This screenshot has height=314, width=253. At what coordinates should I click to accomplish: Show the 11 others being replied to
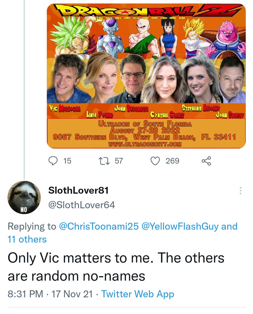click(27, 239)
